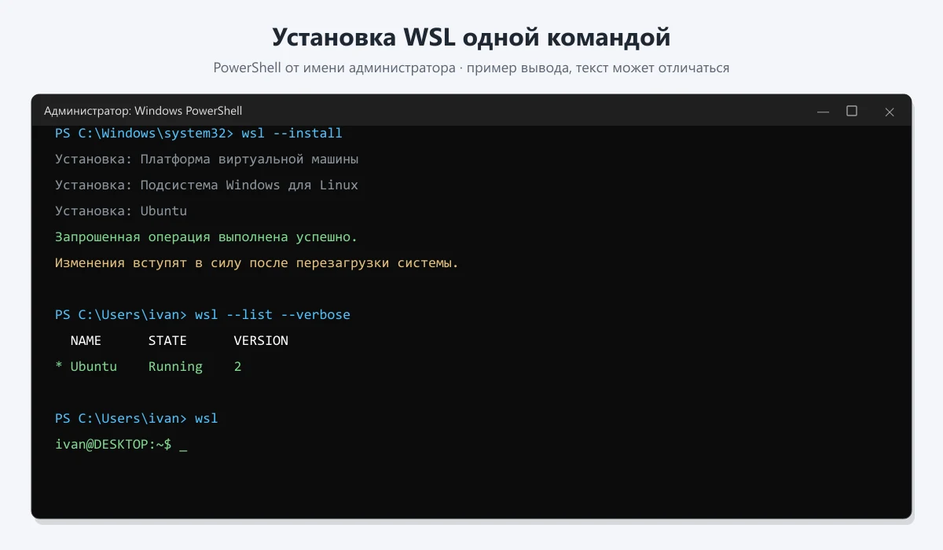The image size is (943, 550).
Task: Click the NAME column header
Action: [x=86, y=341]
